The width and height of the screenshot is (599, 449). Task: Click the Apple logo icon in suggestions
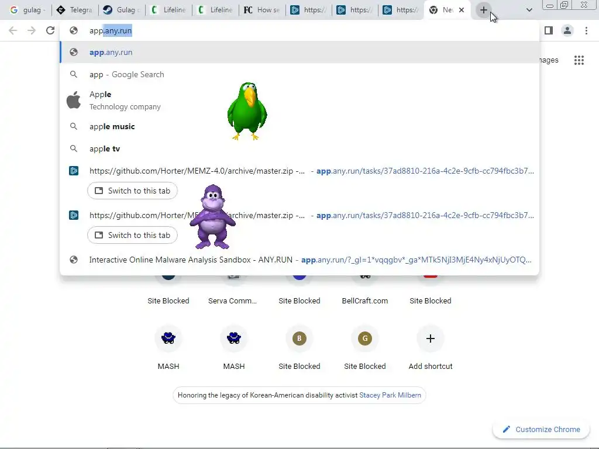74,101
